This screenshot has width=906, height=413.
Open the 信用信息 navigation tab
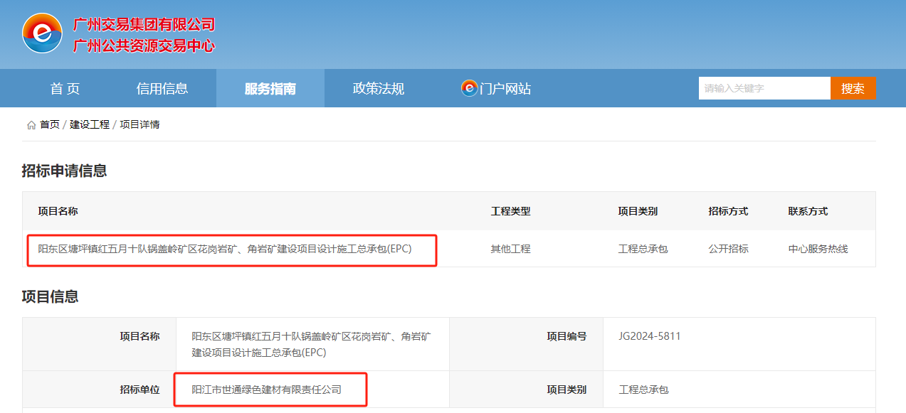click(x=162, y=89)
